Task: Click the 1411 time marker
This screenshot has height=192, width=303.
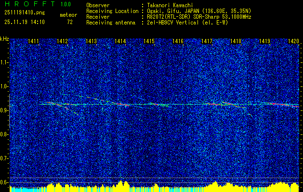Action: pyautogui.click(x=33, y=41)
